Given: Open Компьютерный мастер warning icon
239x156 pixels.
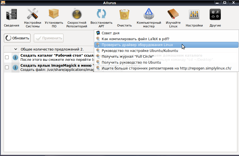Looking at the screenshot, I should [x=149, y=14].
